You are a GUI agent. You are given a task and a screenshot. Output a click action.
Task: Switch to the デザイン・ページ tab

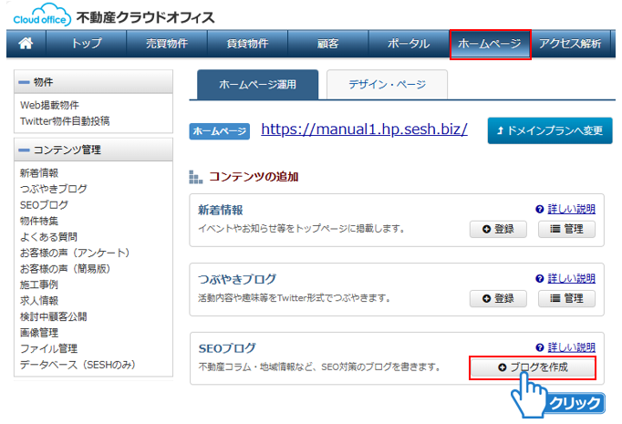tap(387, 85)
